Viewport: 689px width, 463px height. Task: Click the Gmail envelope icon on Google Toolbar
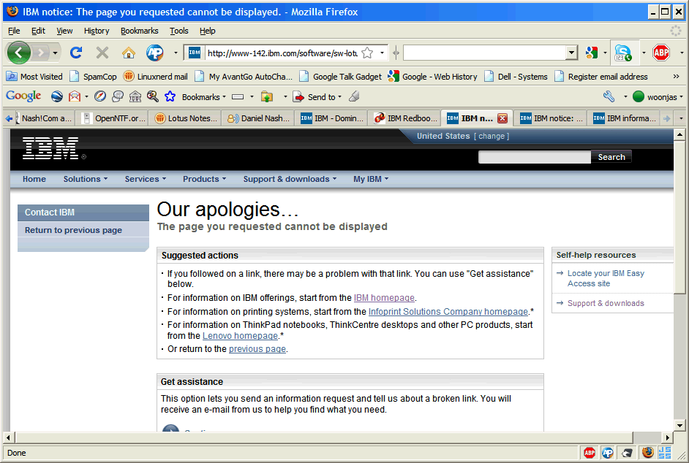pos(75,96)
